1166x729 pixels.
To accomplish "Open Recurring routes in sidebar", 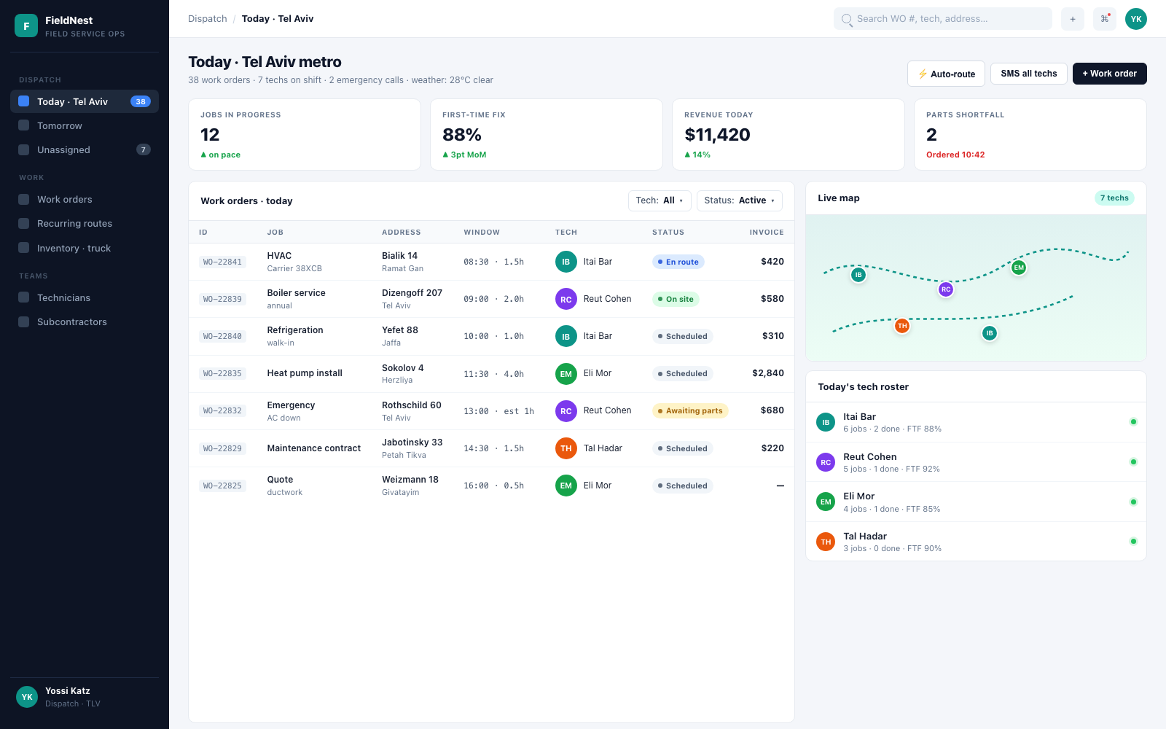I will click(x=85, y=223).
